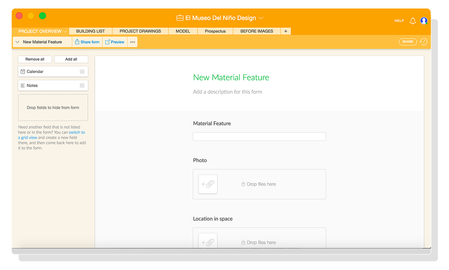Switch to the PROJECT DRAWINGS tab
This screenshot has width=449, height=270.
click(140, 31)
